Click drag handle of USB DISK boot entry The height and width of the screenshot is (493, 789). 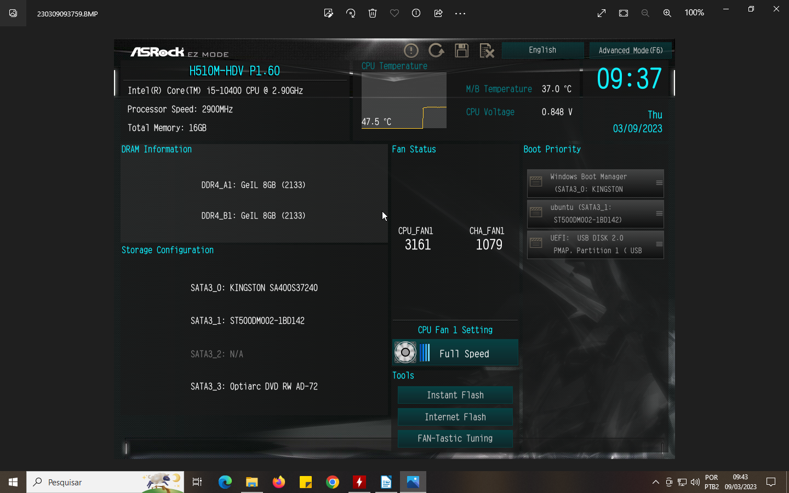(659, 244)
